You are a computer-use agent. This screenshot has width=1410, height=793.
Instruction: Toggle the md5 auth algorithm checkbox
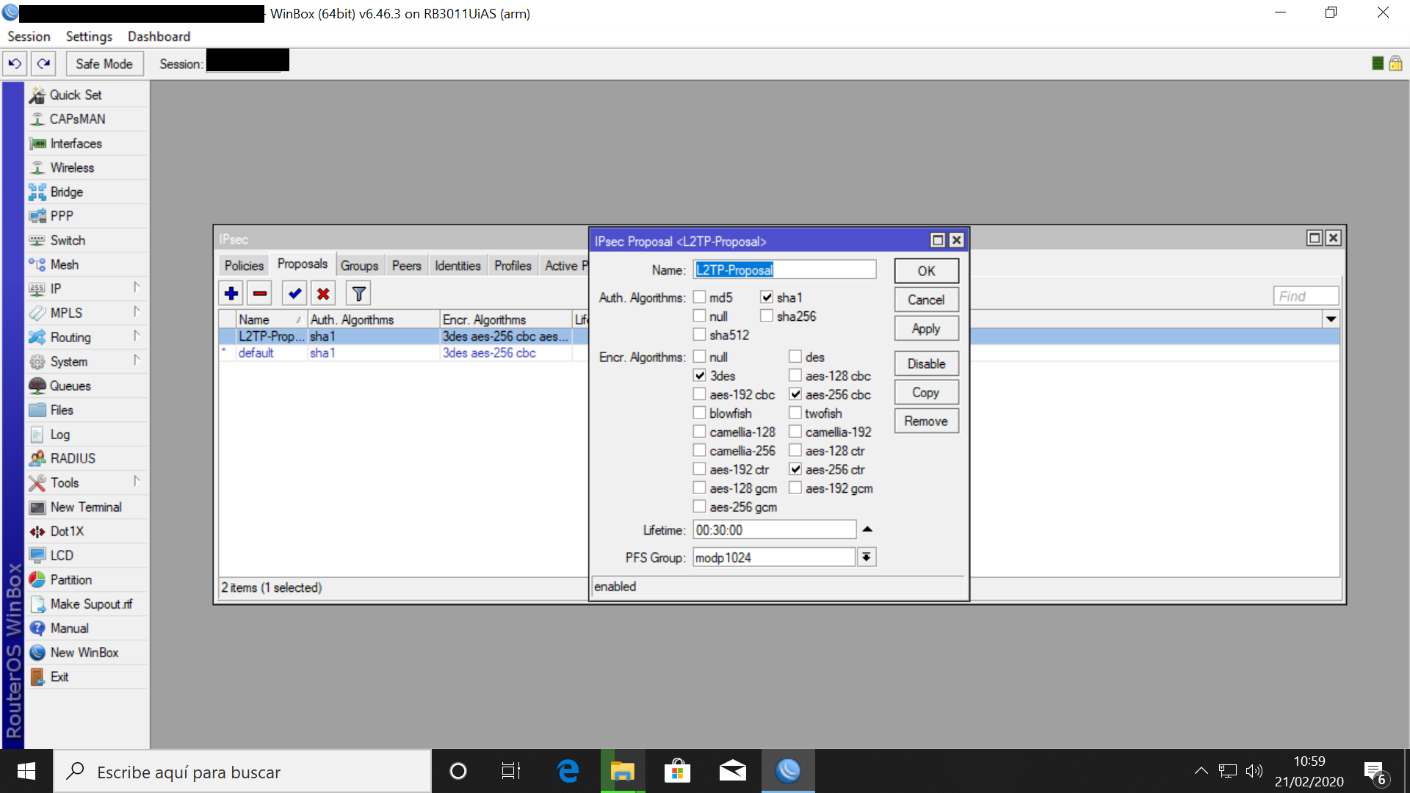(699, 297)
